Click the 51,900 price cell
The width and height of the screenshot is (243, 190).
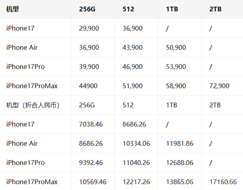(x=132, y=86)
